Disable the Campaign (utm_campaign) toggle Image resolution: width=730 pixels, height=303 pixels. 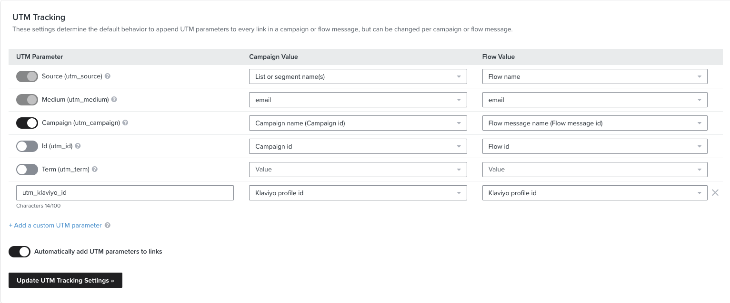pos(27,123)
